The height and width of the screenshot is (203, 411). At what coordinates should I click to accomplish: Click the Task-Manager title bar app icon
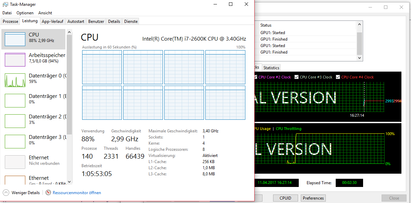[5, 4]
